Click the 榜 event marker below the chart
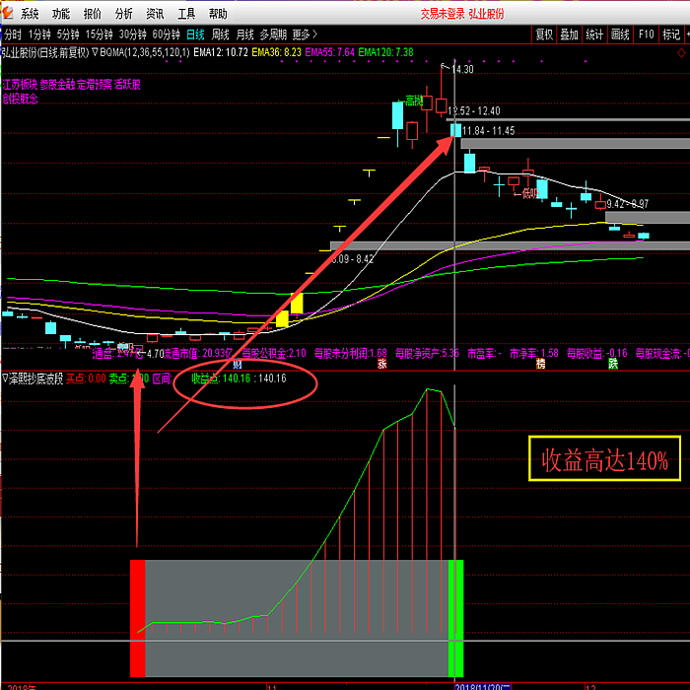The image size is (690, 690). [x=540, y=364]
